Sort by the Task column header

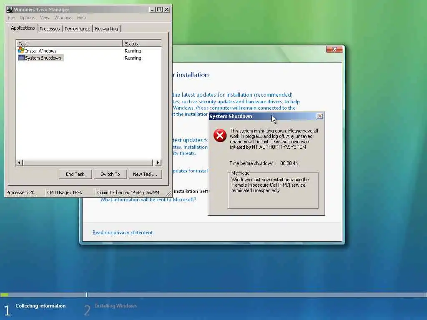(69, 43)
